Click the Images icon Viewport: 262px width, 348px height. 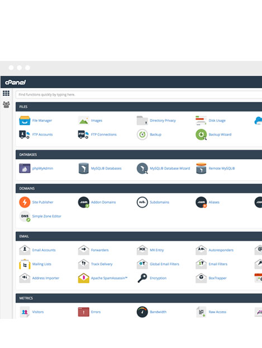click(x=84, y=120)
